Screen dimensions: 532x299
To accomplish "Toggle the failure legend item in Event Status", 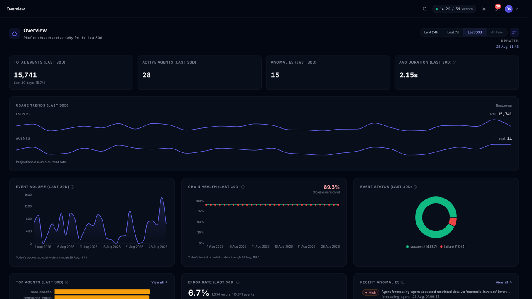I will pyautogui.click(x=453, y=247).
